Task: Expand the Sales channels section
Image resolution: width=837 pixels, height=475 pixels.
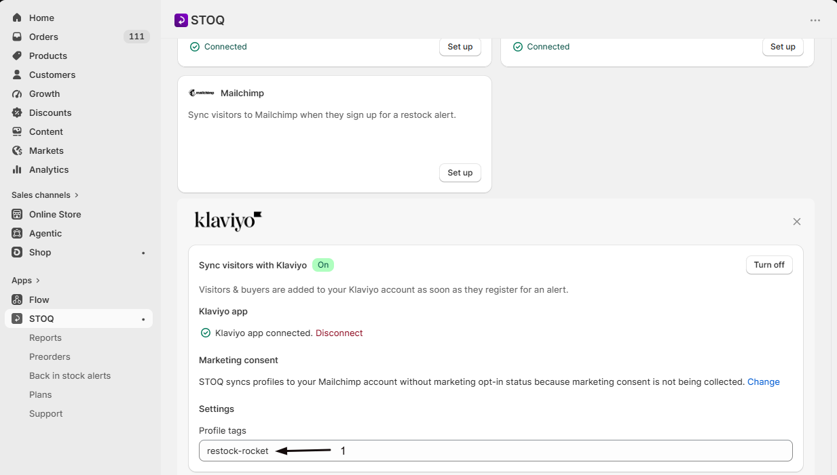Action: 45,195
